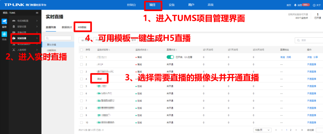Expand the 实时直播 submenu chevron

click(x=37, y=38)
